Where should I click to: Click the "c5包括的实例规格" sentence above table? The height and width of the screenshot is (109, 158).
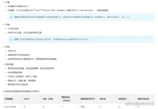coord(22,92)
